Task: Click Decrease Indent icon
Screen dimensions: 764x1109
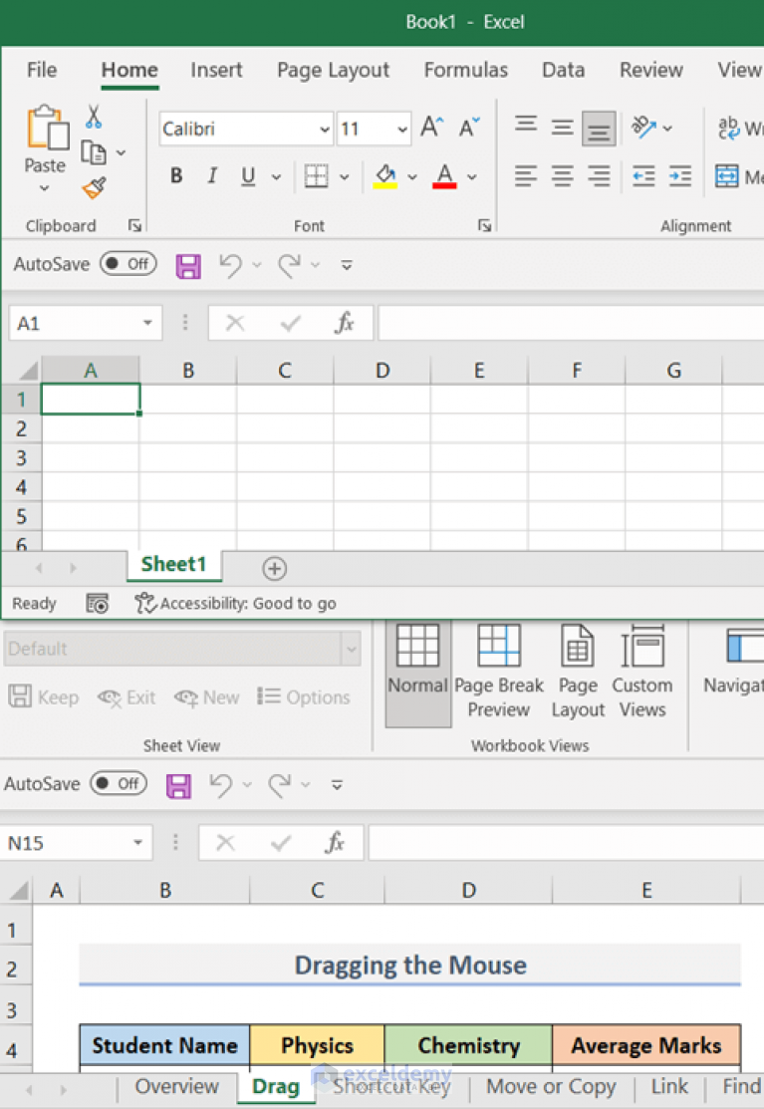Action: pyautogui.click(x=643, y=175)
